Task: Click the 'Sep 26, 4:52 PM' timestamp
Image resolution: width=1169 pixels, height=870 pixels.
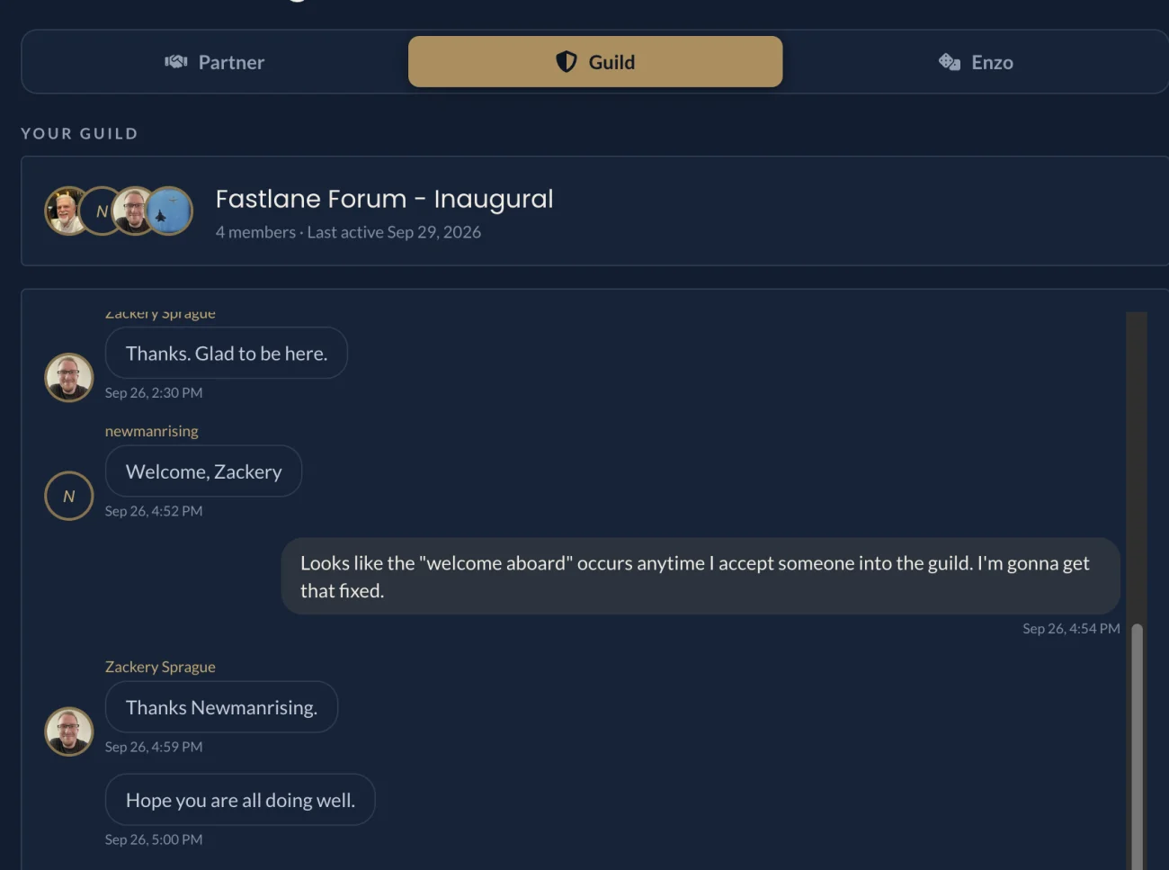Action: click(x=154, y=511)
